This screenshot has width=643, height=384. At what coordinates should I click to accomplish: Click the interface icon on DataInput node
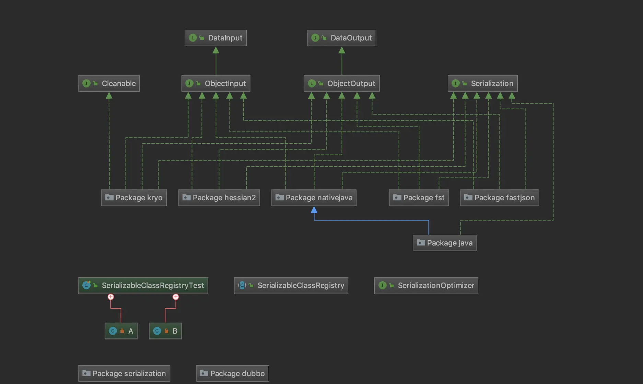coord(193,38)
